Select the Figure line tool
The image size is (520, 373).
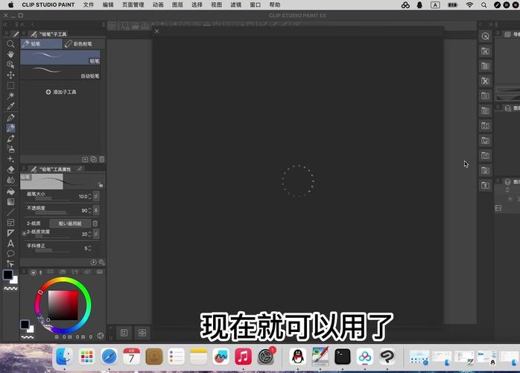click(10, 212)
